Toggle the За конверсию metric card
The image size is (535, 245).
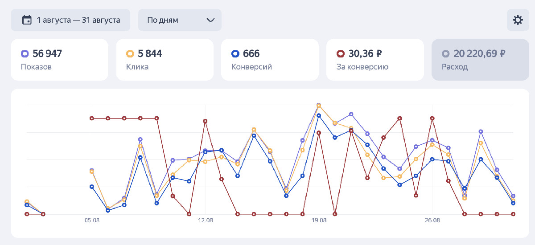pyautogui.click(x=375, y=60)
